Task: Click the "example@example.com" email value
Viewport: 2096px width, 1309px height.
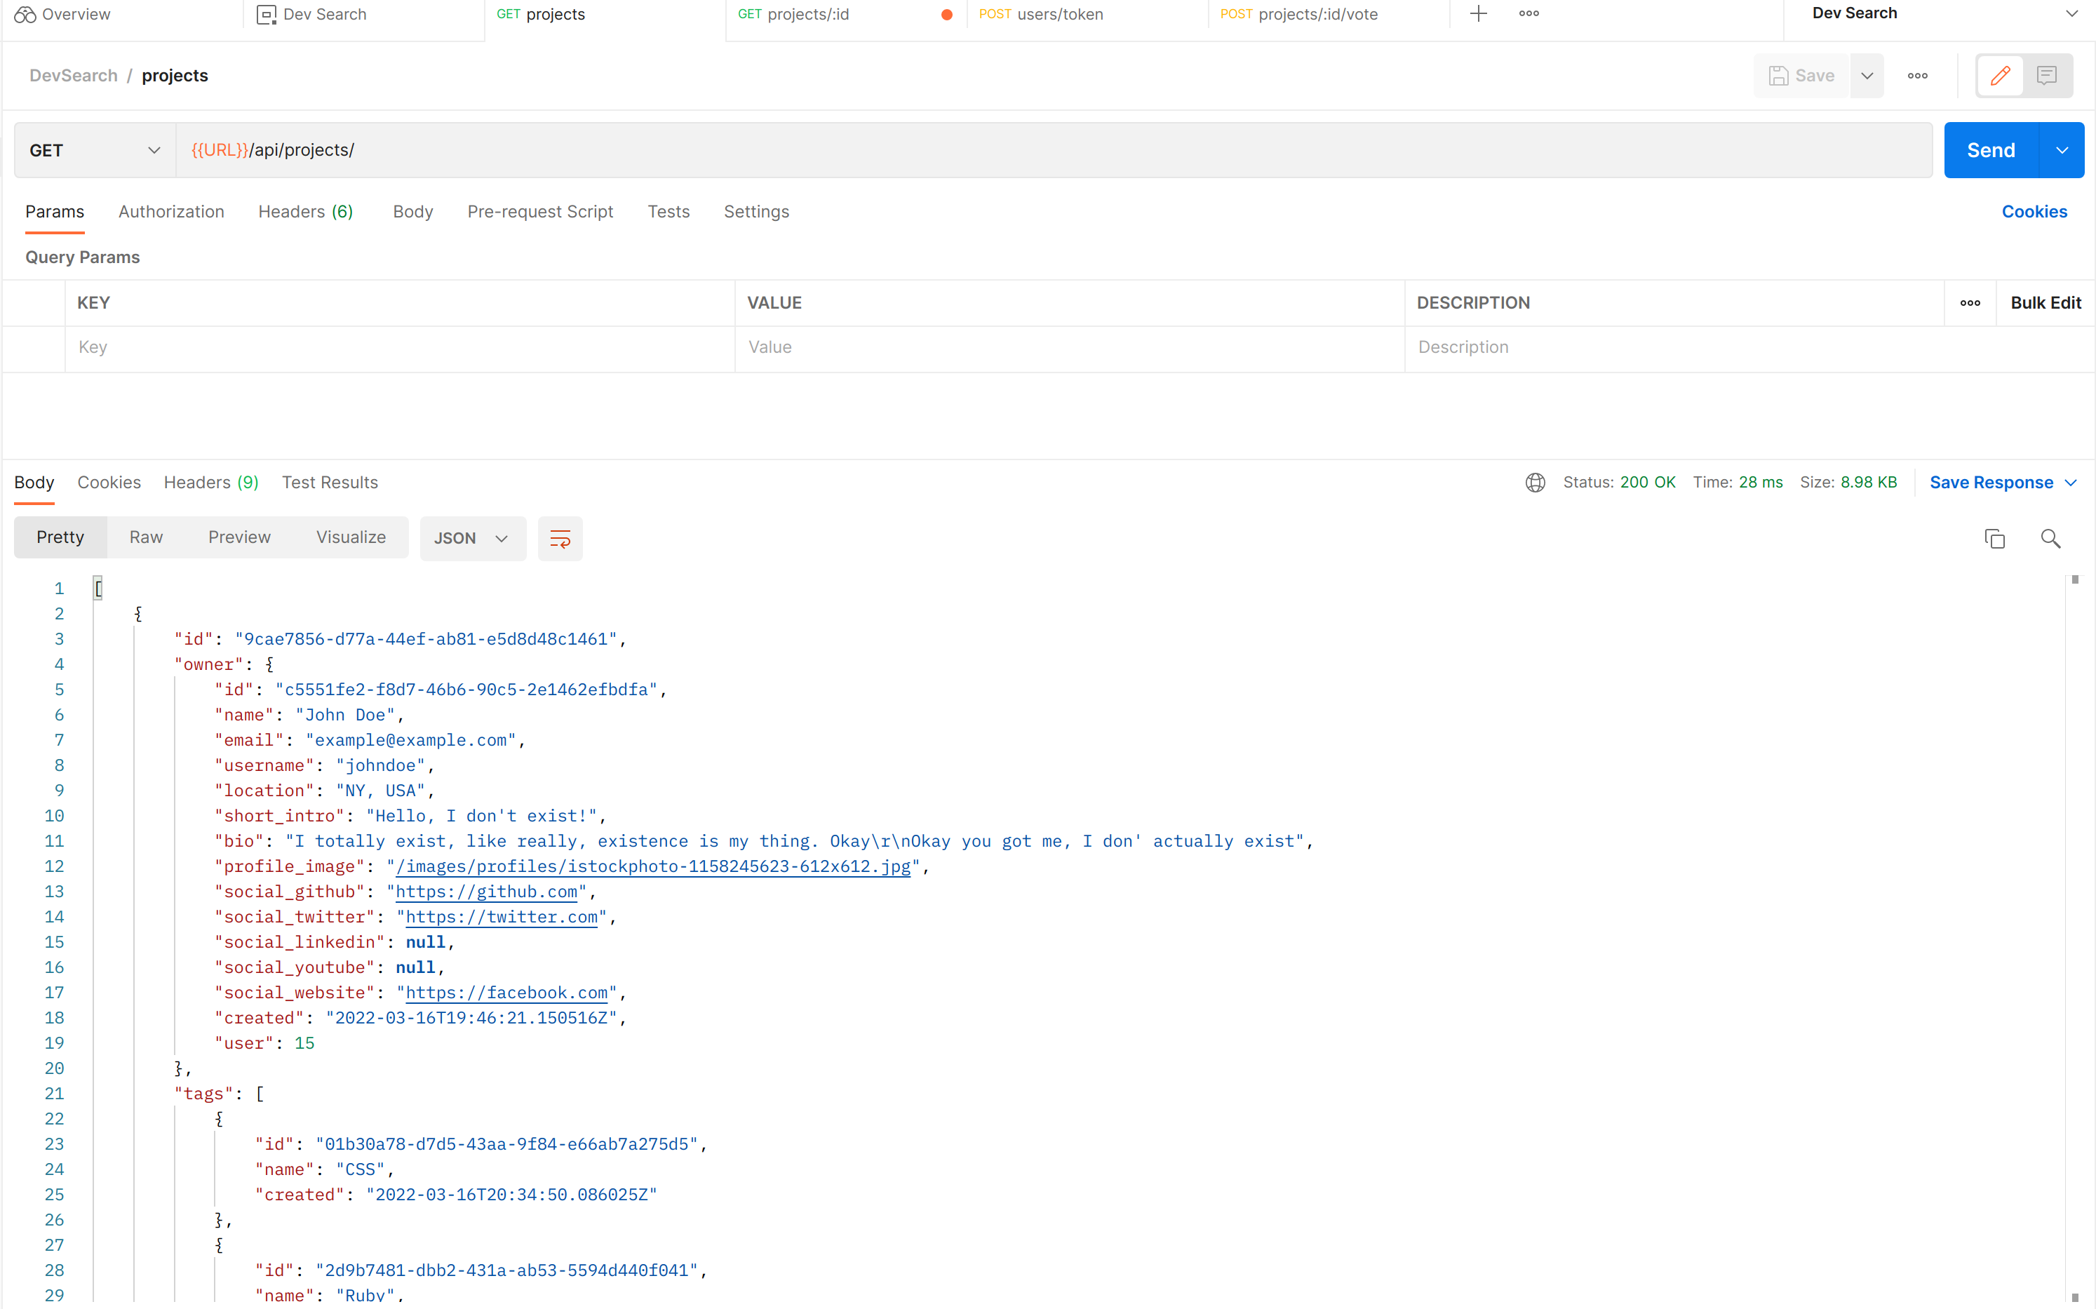Action: (410, 739)
